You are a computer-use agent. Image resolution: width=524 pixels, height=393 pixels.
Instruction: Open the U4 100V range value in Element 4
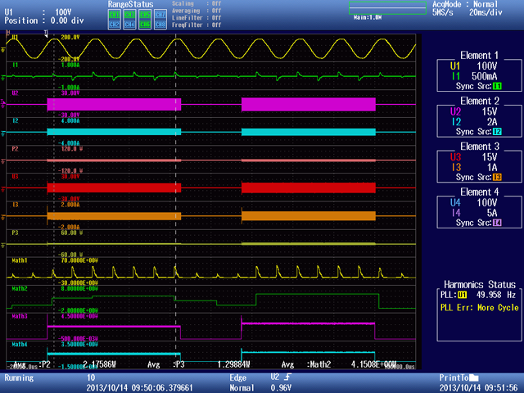[x=487, y=202]
